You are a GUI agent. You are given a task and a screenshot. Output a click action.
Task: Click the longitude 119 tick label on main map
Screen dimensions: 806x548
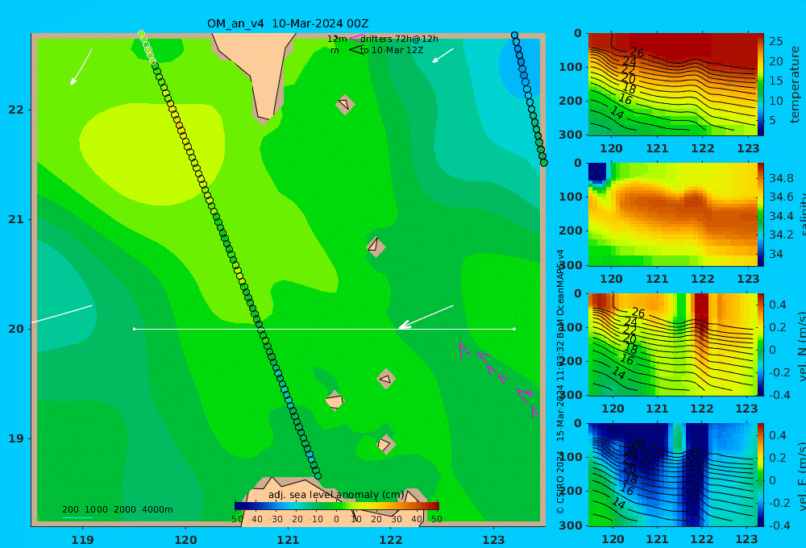click(82, 540)
